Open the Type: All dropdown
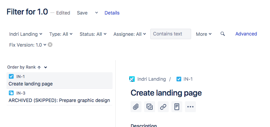The image size is (270, 127). [x=61, y=34]
